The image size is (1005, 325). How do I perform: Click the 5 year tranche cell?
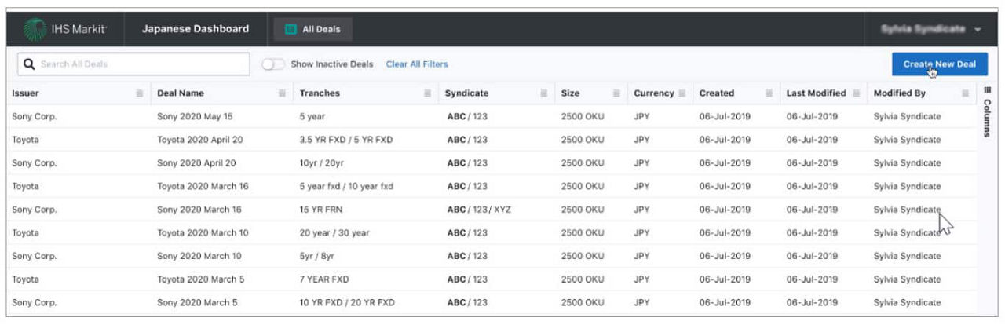(x=312, y=117)
